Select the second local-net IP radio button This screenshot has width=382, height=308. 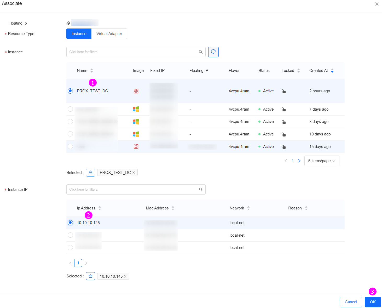(x=70, y=235)
